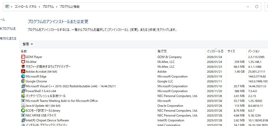Expand the address bar history dropdown
Screen dimensions: 268x126
click(x=248, y=7)
